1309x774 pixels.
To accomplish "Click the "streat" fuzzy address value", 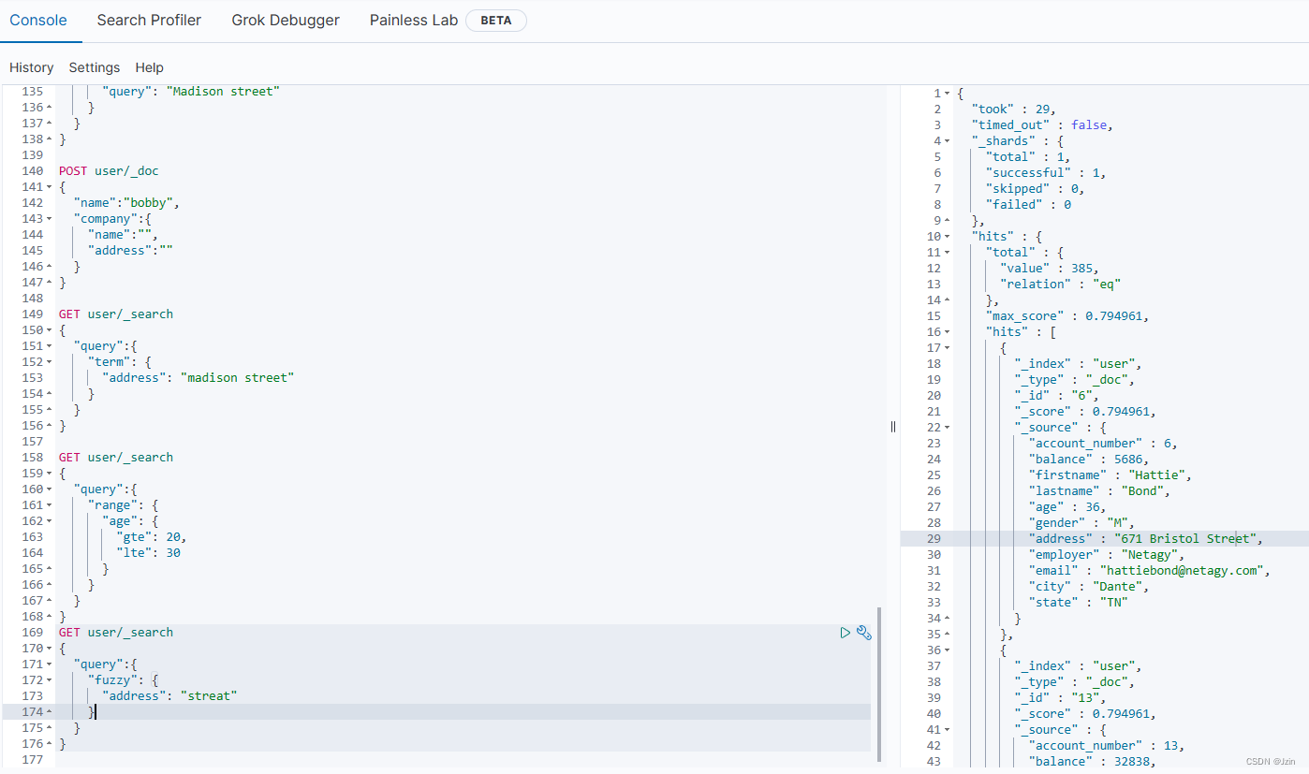I will tap(210, 696).
